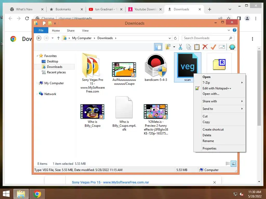This screenshot has width=266, height=199.
Task: Switch to Chrome Bookmarks tab
Action: (66, 9)
